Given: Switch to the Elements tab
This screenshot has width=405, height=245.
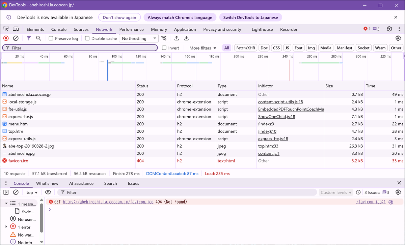Looking at the screenshot, I should point(35,29).
